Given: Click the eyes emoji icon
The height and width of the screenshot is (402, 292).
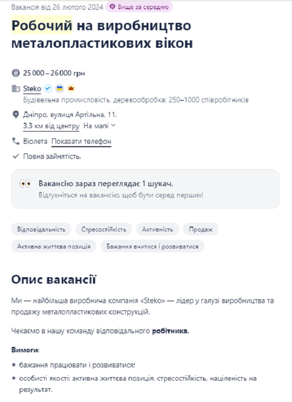Looking at the screenshot, I should [25, 184].
